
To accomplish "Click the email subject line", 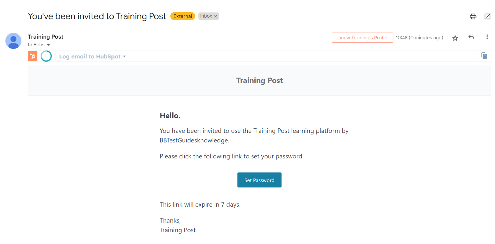I will coord(97,16).
